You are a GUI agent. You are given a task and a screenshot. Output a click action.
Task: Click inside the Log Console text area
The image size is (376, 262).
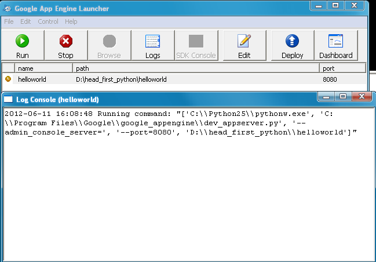point(189,185)
